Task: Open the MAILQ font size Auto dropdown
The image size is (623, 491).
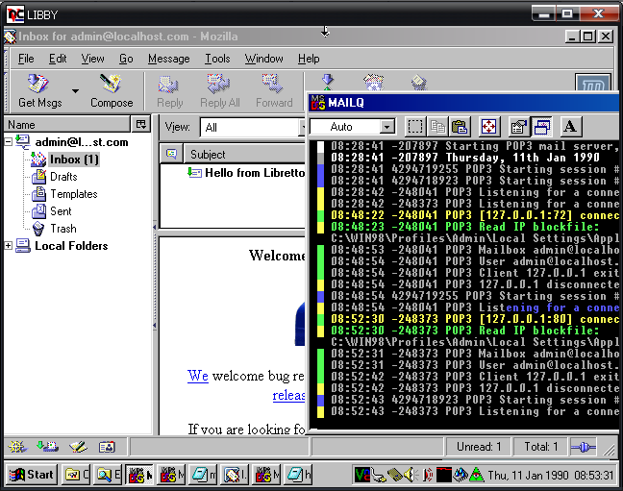Action: [x=387, y=127]
